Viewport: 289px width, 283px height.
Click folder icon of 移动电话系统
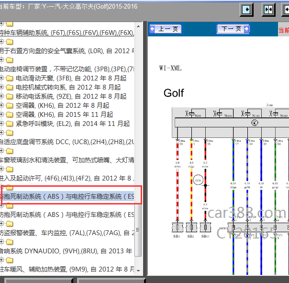pos(10,96)
